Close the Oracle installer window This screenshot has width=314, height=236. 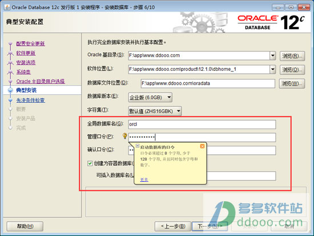pyautogui.click(x=304, y=7)
